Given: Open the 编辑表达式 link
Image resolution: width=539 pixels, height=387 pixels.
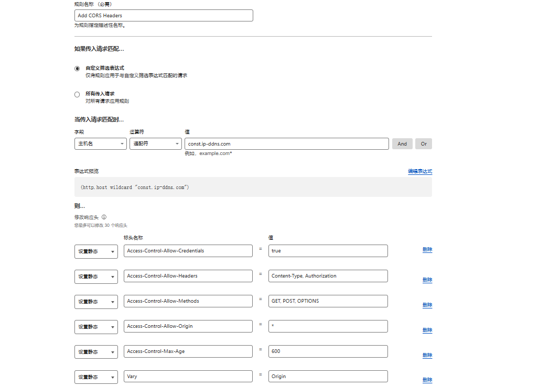Looking at the screenshot, I should click(419, 171).
